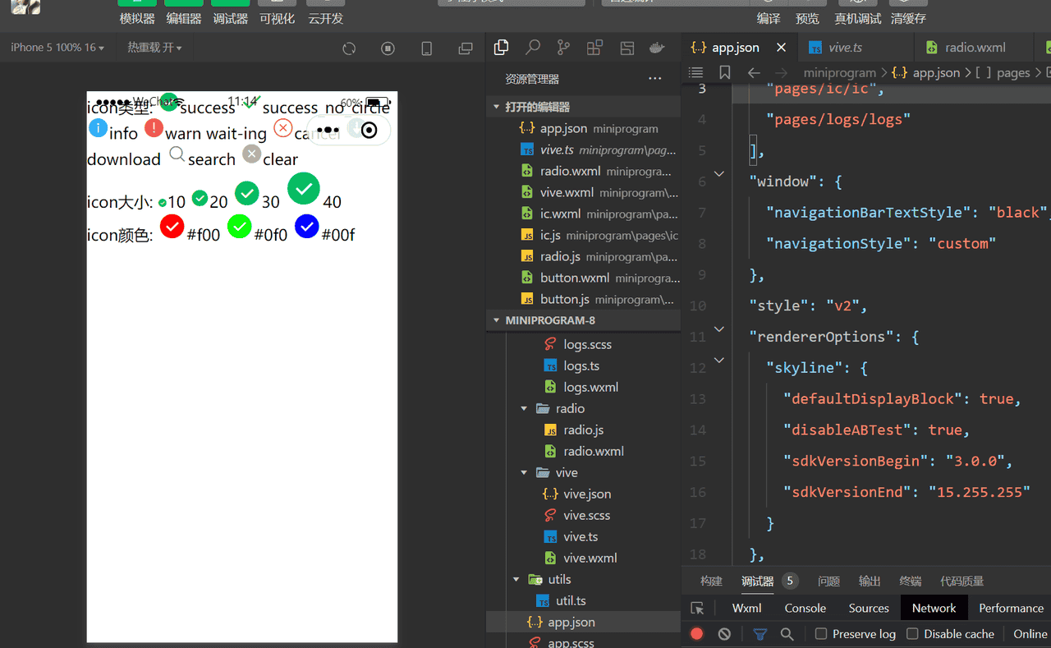
Task: Open the source control branch icon
Action: pyautogui.click(x=563, y=48)
